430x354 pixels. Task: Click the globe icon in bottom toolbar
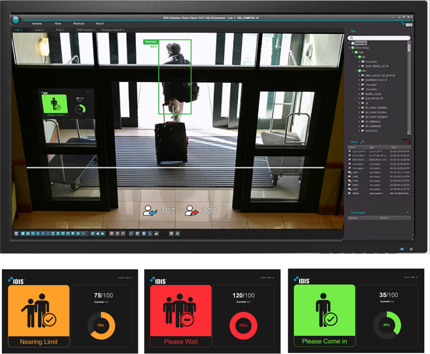pyautogui.click(x=178, y=233)
